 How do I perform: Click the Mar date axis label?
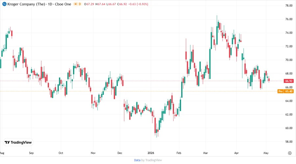pyautogui.click(x=206, y=153)
